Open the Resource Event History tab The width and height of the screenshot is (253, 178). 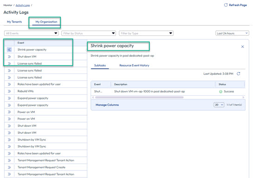click(134, 66)
